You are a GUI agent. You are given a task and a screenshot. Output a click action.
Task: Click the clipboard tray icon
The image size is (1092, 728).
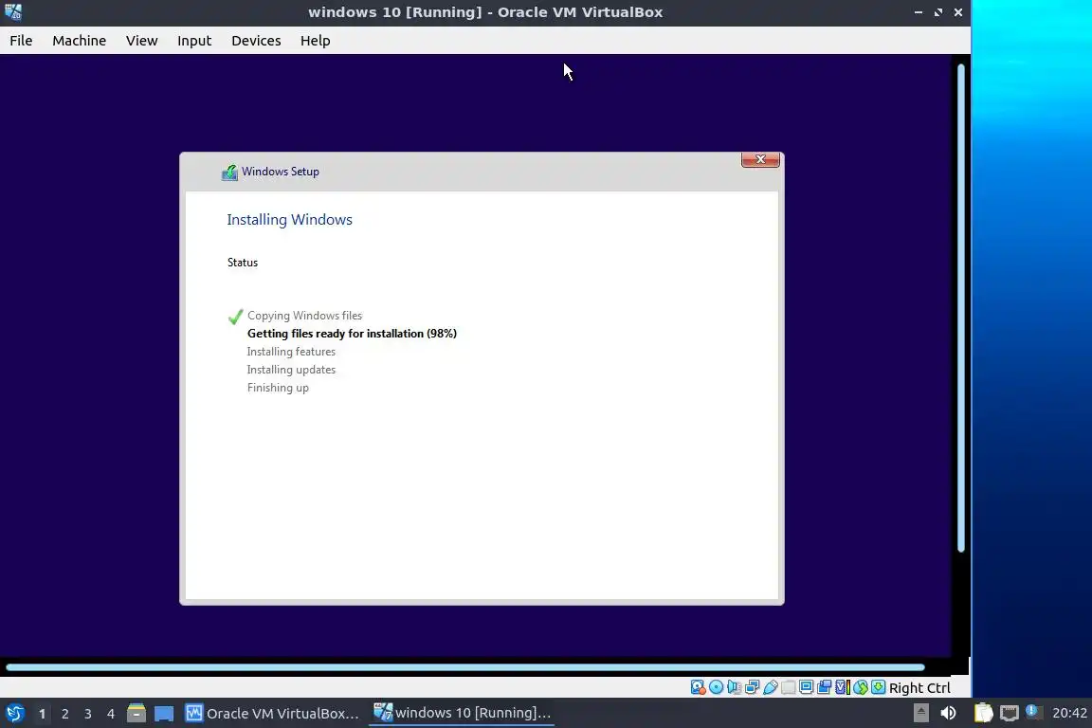point(983,713)
